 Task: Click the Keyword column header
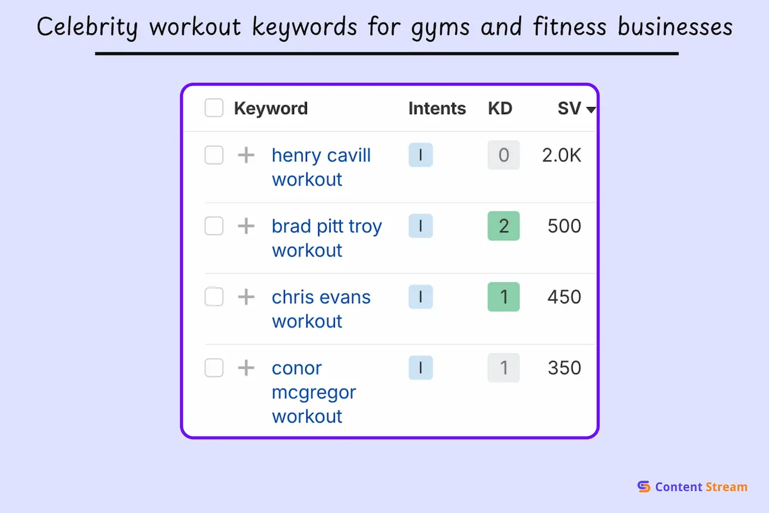click(270, 108)
